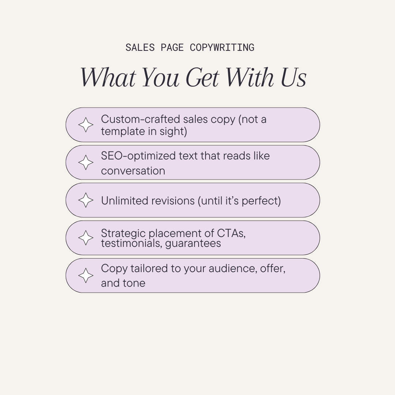The width and height of the screenshot is (395, 395).
Task: Click the What You Get With Us title
Action: pos(193,77)
